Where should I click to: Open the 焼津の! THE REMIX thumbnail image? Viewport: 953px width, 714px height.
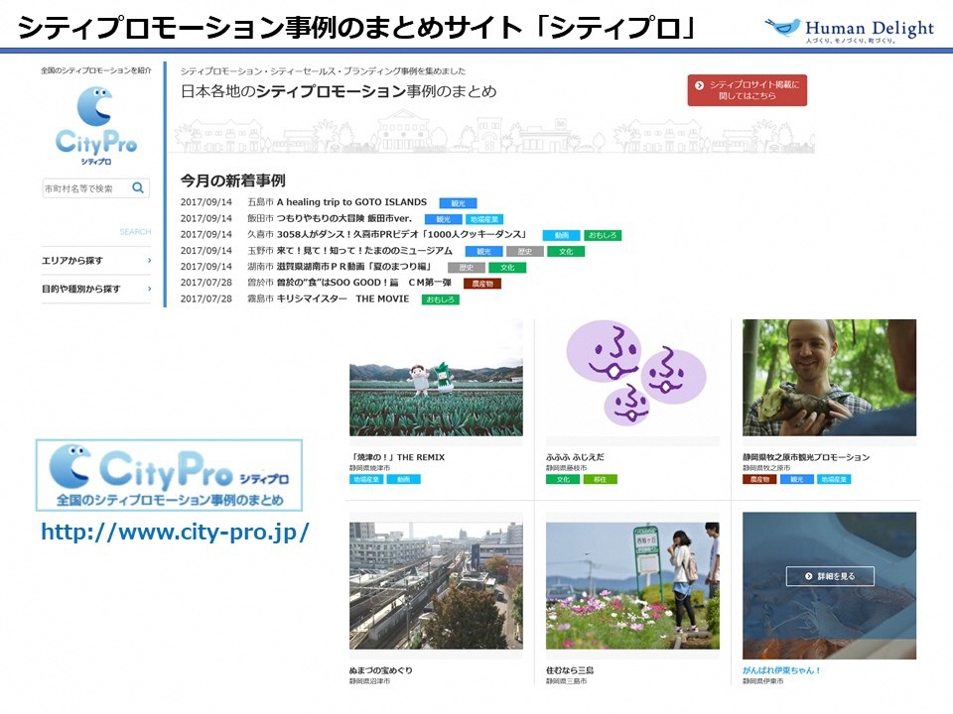pos(436,379)
